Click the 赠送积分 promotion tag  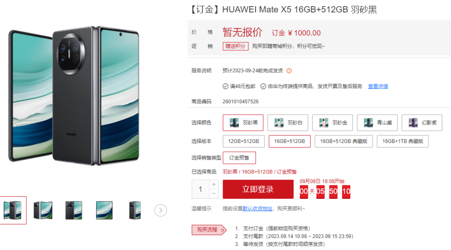(x=235, y=46)
